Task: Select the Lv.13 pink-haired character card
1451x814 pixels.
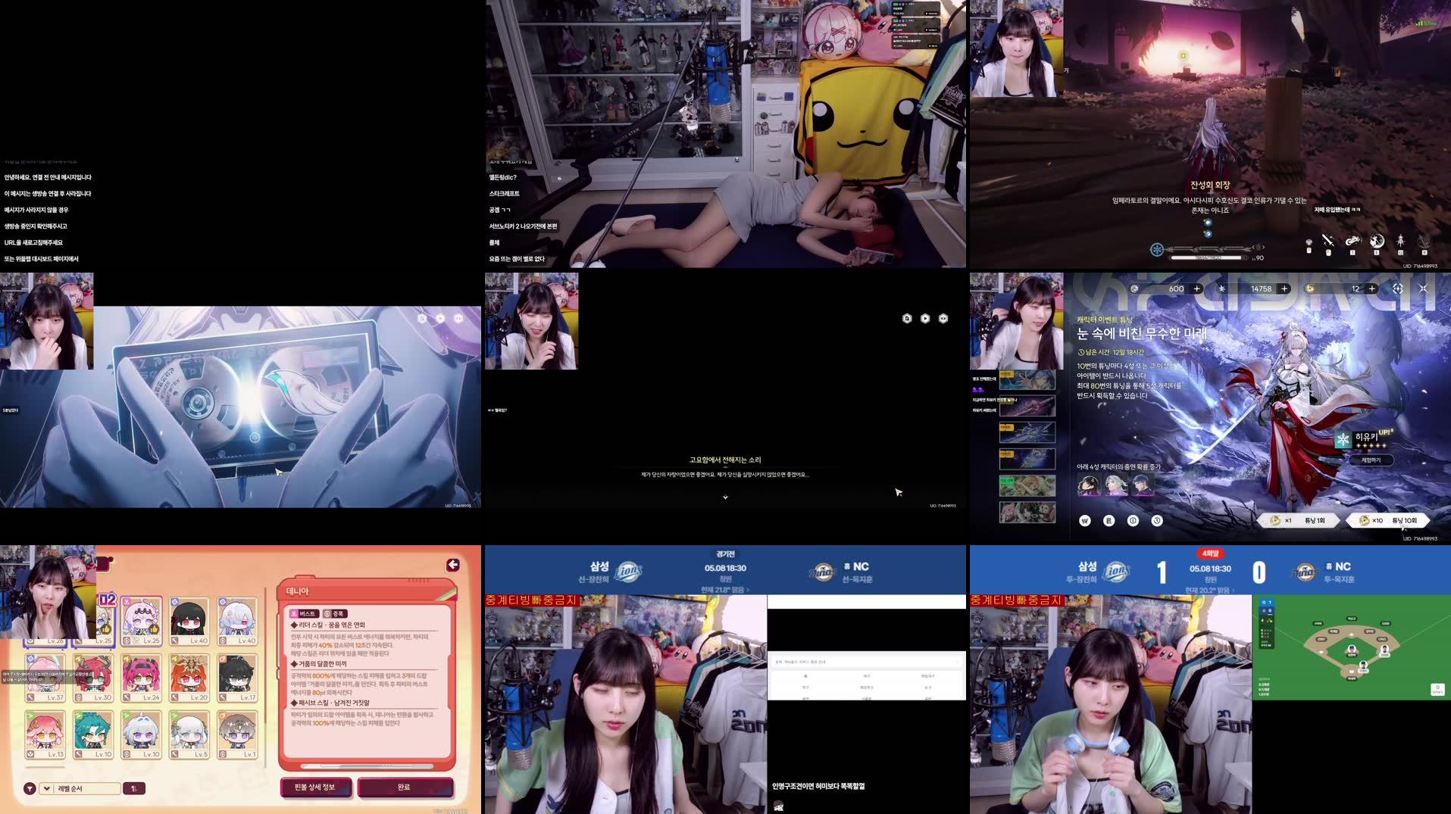Action: pyautogui.click(x=45, y=734)
